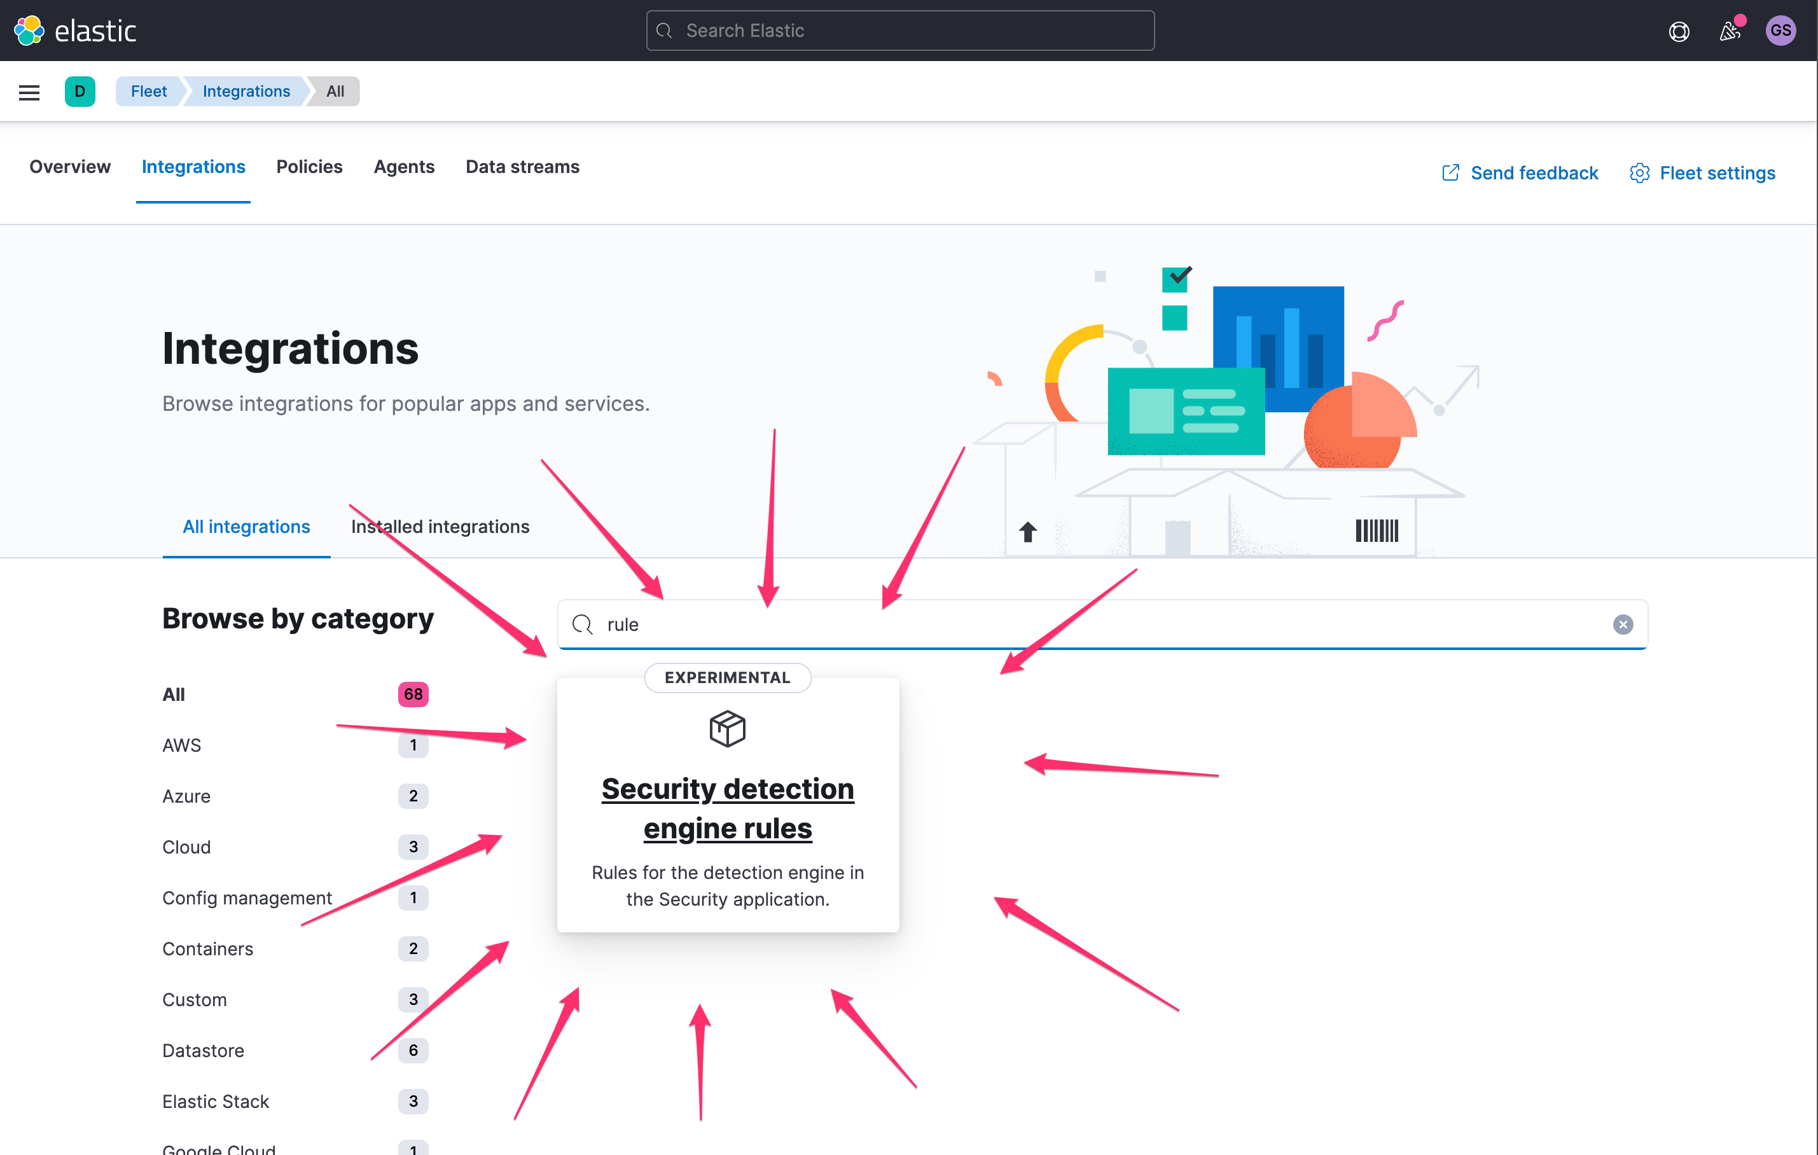Viewport: 1818px width, 1155px height.
Task: Filter by the Datastore category
Action: tap(203, 1050)
